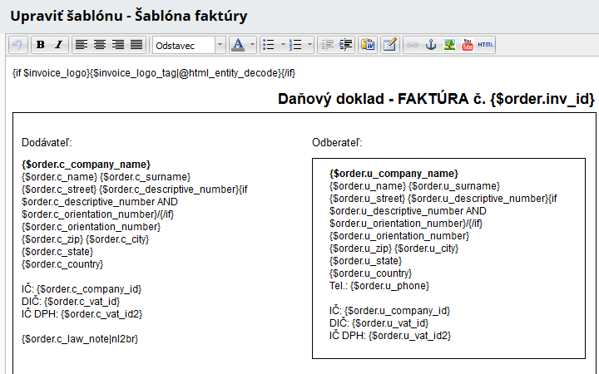Center align the text
599x374 pixels.
[100, 44]
